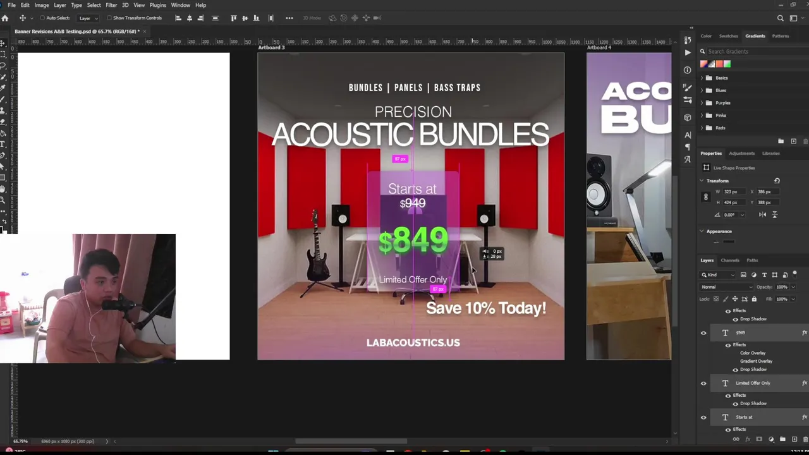Hide the Starts at text layer

tap(703, 417)
